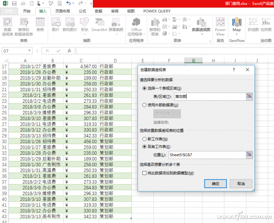Viewport: 274px width, 223px height.
Task: Click the Location field showing Sheet5!$G$7
Action: 207,155
